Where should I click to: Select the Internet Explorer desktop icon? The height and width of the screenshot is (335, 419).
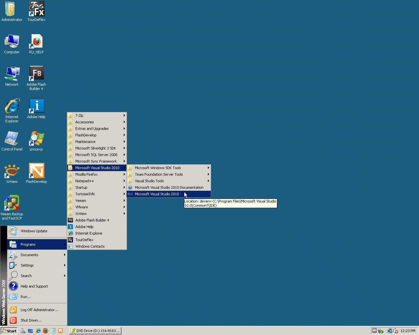12,111
